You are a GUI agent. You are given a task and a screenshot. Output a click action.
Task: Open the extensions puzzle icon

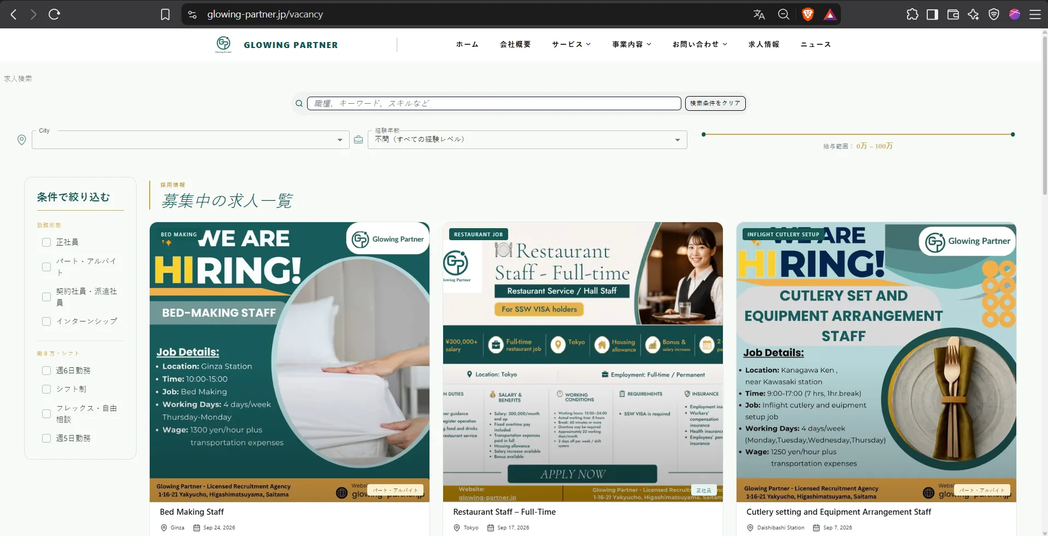click(x=912, y=15)
